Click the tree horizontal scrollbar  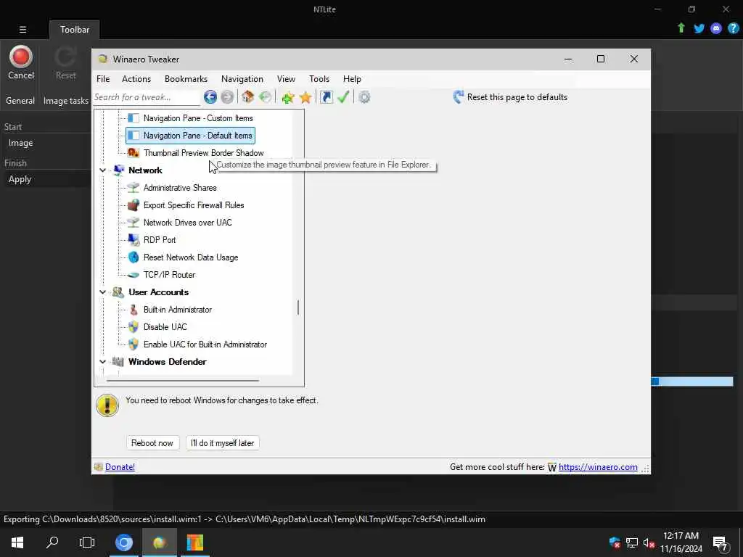click(x=182, y=380)
